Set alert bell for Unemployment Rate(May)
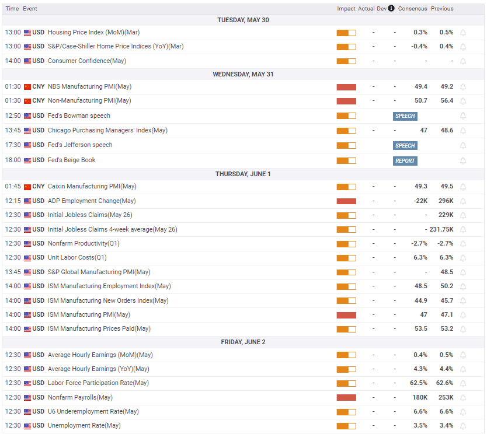 (x=463, y=426)
